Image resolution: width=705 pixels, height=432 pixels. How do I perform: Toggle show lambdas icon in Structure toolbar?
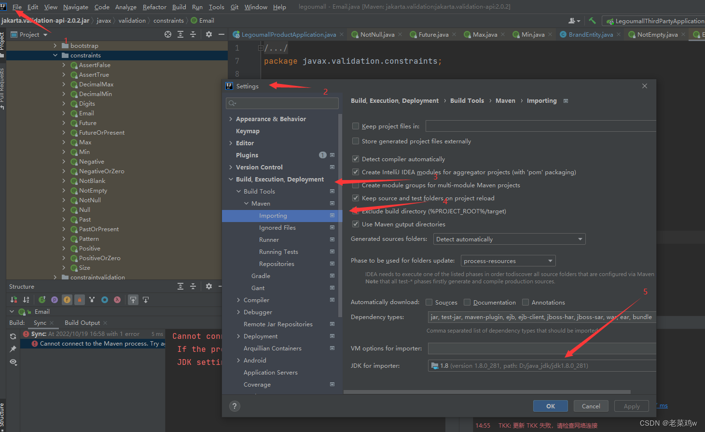(117, 300)
